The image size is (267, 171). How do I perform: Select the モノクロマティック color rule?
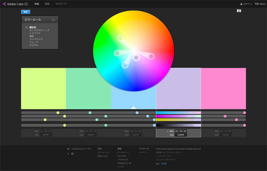(39, 30)
